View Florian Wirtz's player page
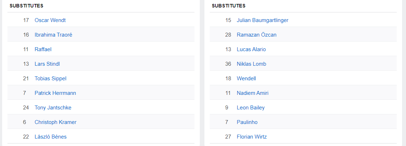The width and height of the screenshot is (406, 146). 252,137
